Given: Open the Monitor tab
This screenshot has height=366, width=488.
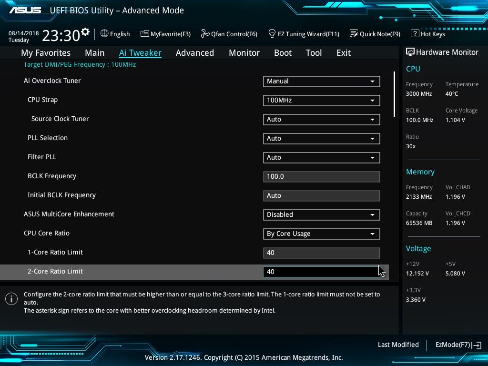Looking at the screenshot, I should 244,53.
